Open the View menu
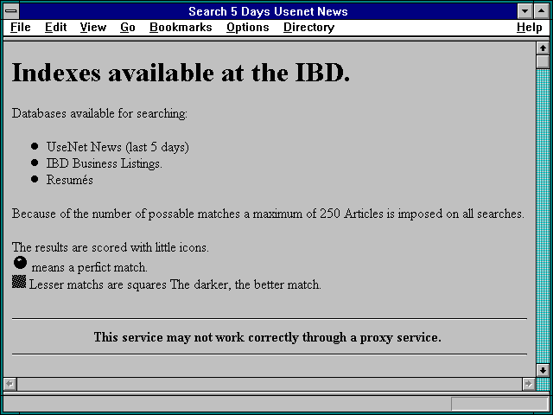Screen dimensions: 553x415 click(x=93, y=28)
